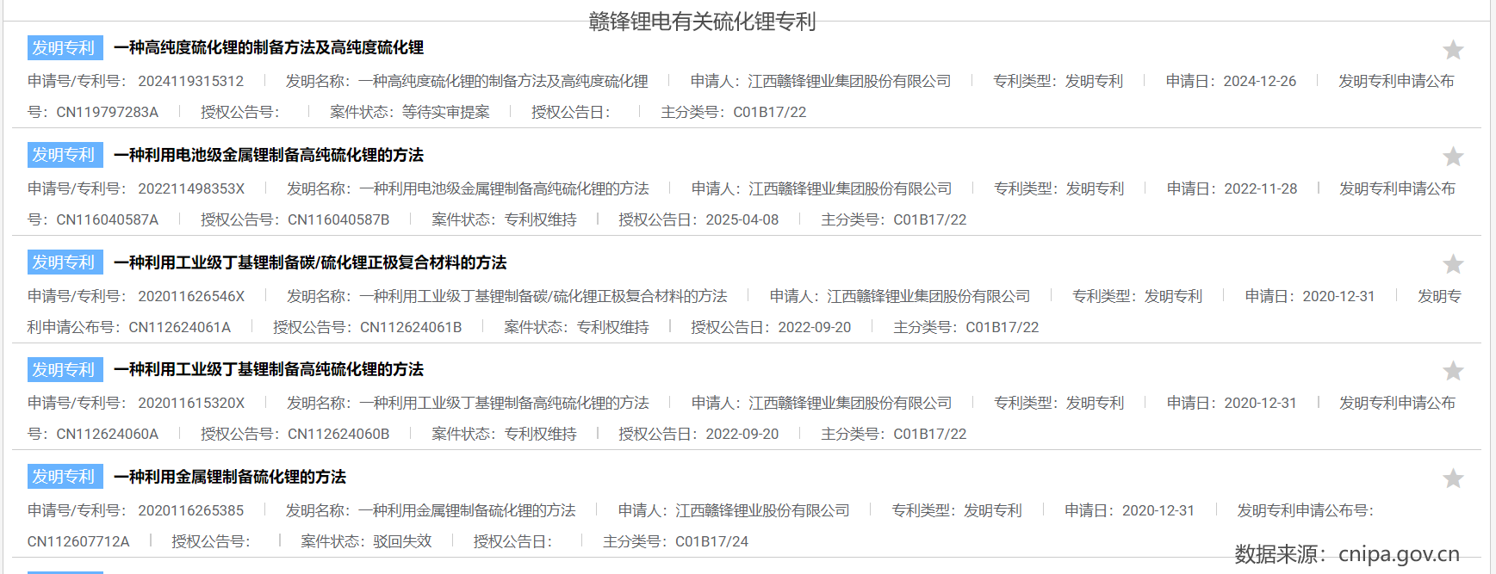Bookmark the 一种利用工业级丁基锂制备高纯硫化锂的方法 patent star
The height and width of the screenshot is (574, 1496).
(x=1453, y=371)
